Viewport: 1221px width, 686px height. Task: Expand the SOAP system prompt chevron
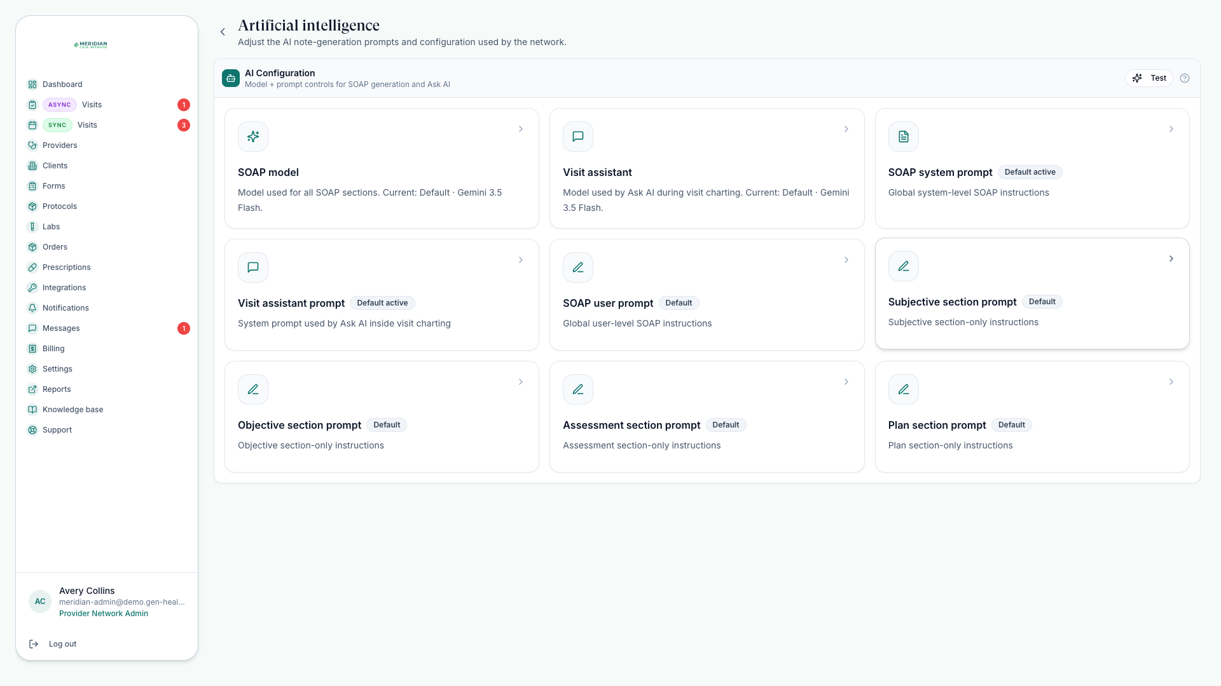pos(1171,129)
